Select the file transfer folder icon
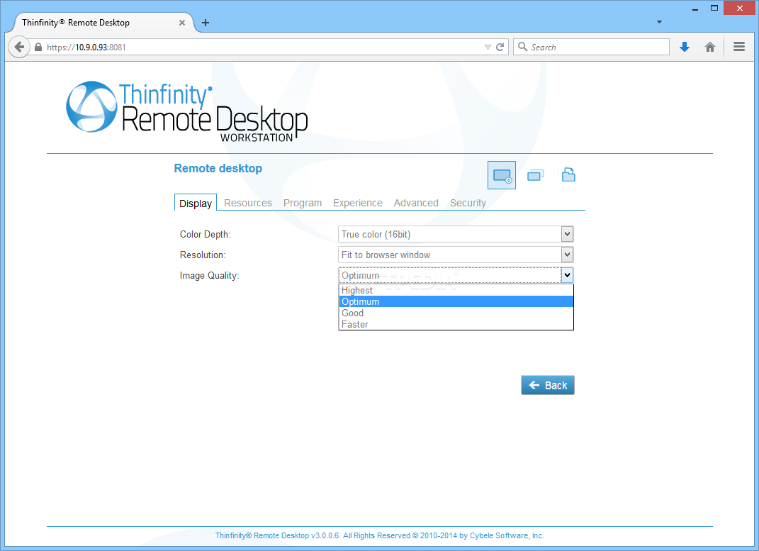This screenshot has width=759, height=551. click(568, 174)
